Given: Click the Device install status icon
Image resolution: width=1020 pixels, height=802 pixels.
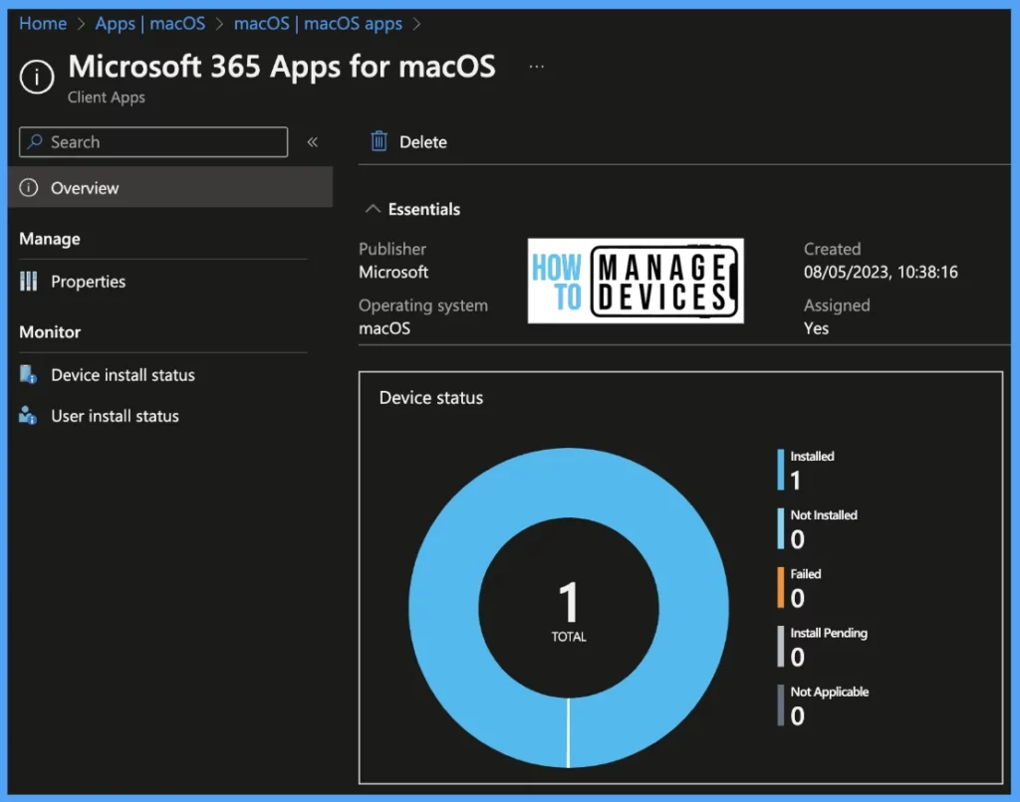Looking at the screenshot, I should (x=28, y=374).
